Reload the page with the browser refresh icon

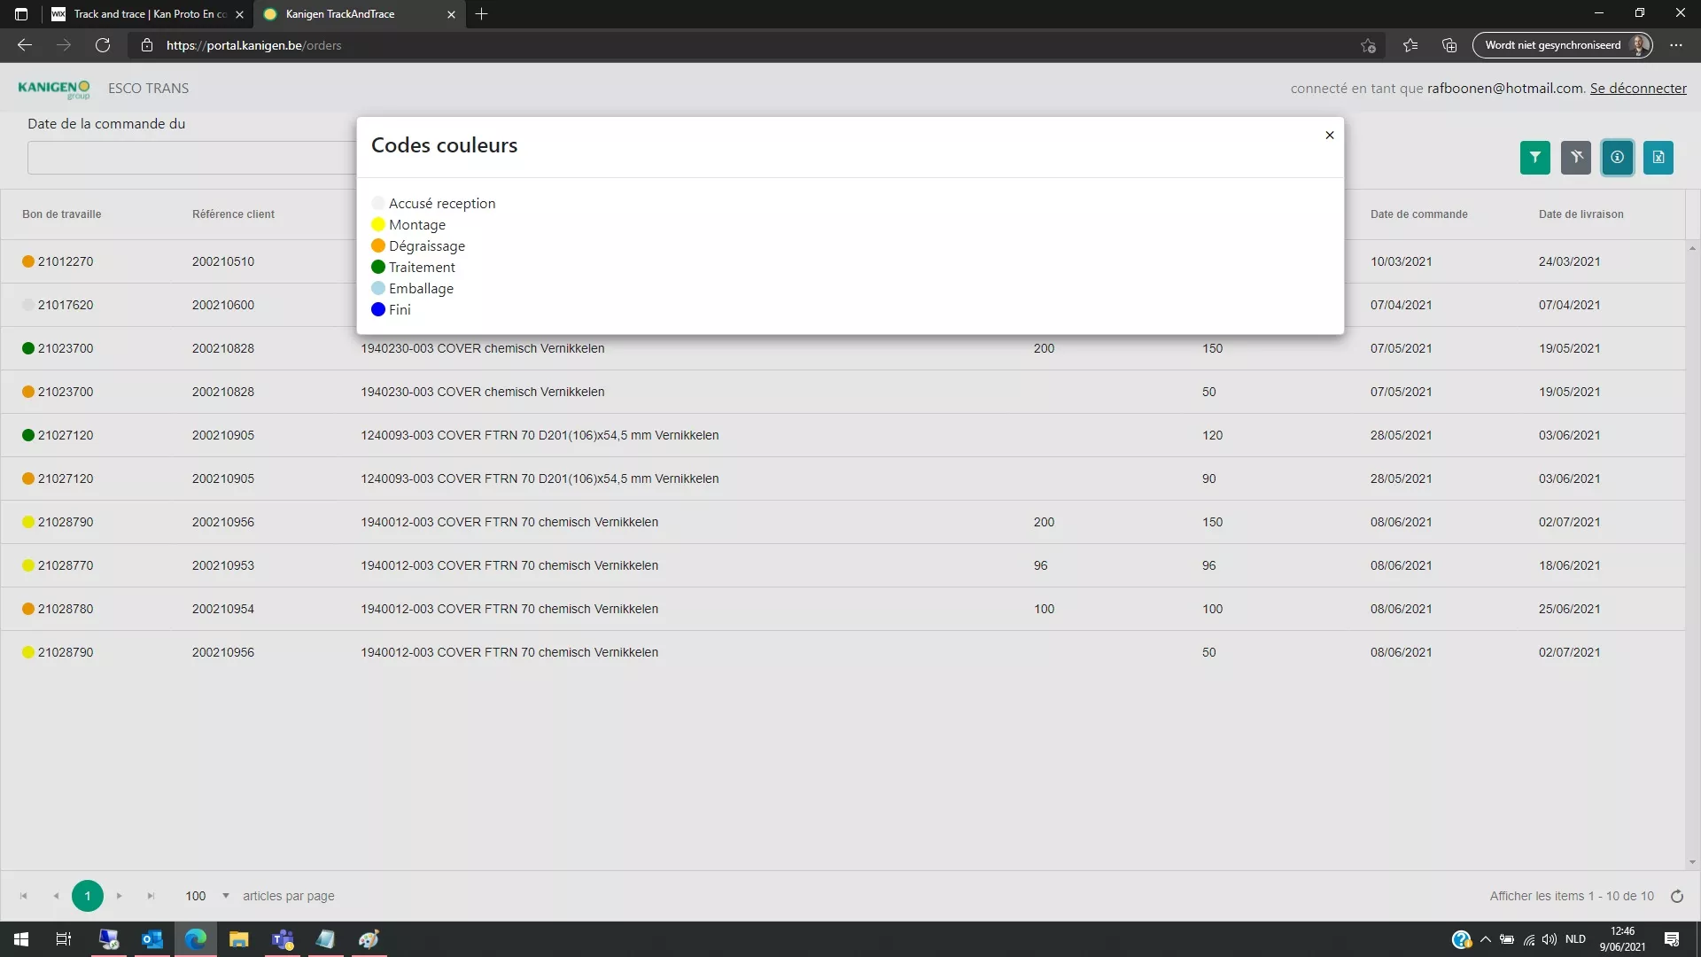[103, 45]
